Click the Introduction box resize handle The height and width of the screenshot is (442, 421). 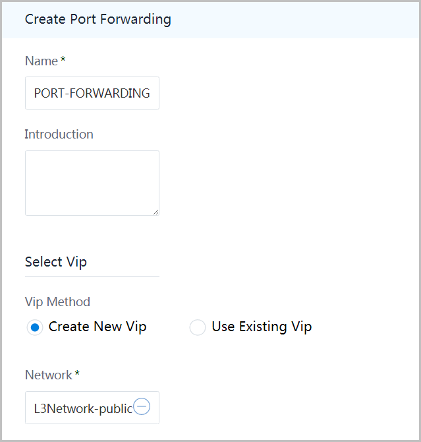[x=155, y=212]
